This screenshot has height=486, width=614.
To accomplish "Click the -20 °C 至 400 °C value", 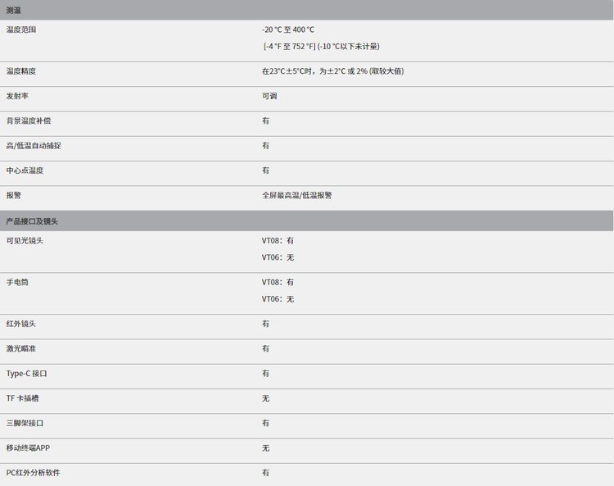I will (288, 30).
